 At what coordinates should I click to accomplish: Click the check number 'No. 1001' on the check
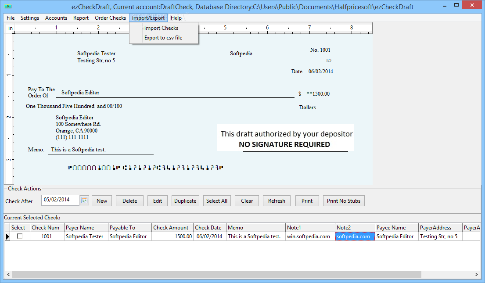tap(320, 50)
